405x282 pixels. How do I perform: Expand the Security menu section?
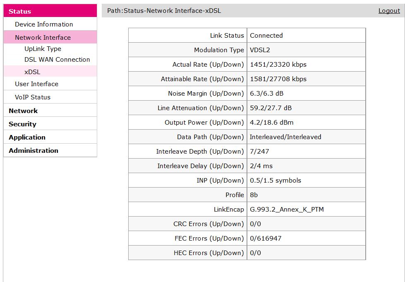click(x=22, y=124)
